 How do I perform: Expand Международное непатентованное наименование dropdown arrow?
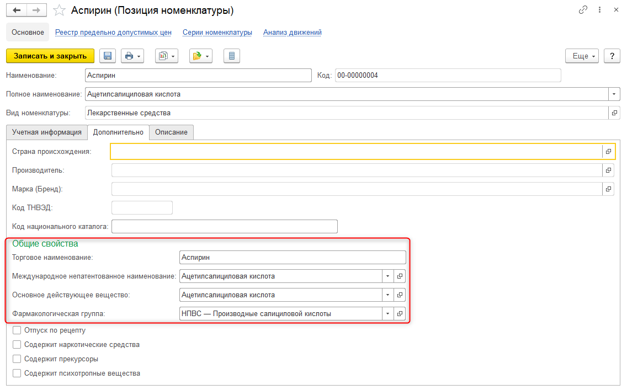click(x=387, y=276)
